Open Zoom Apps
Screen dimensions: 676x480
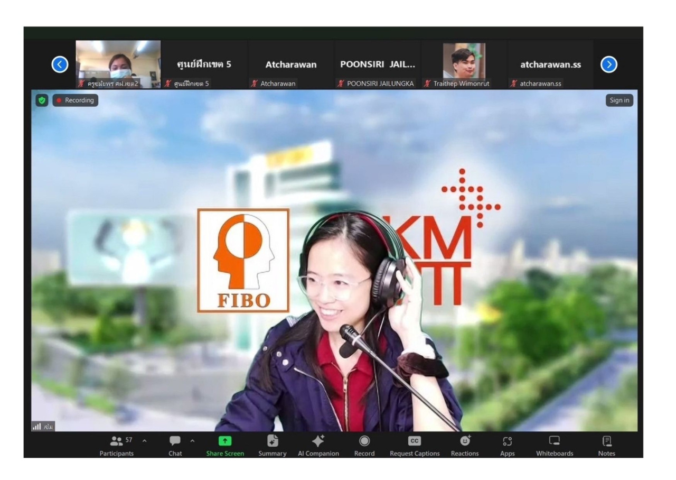click(x=508, y=446)
